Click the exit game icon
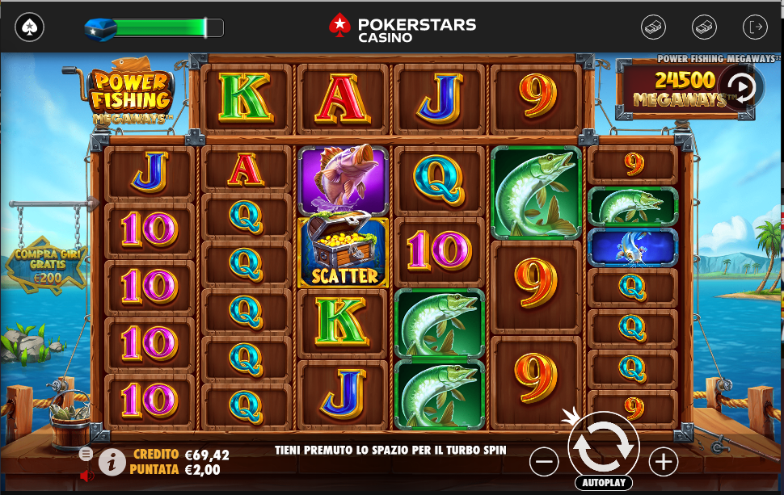784x495 pixels. (755, 27)
